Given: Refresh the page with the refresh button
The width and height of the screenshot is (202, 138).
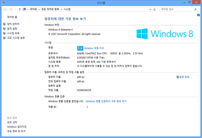Looking at the screenshot, I should (155, 10).
